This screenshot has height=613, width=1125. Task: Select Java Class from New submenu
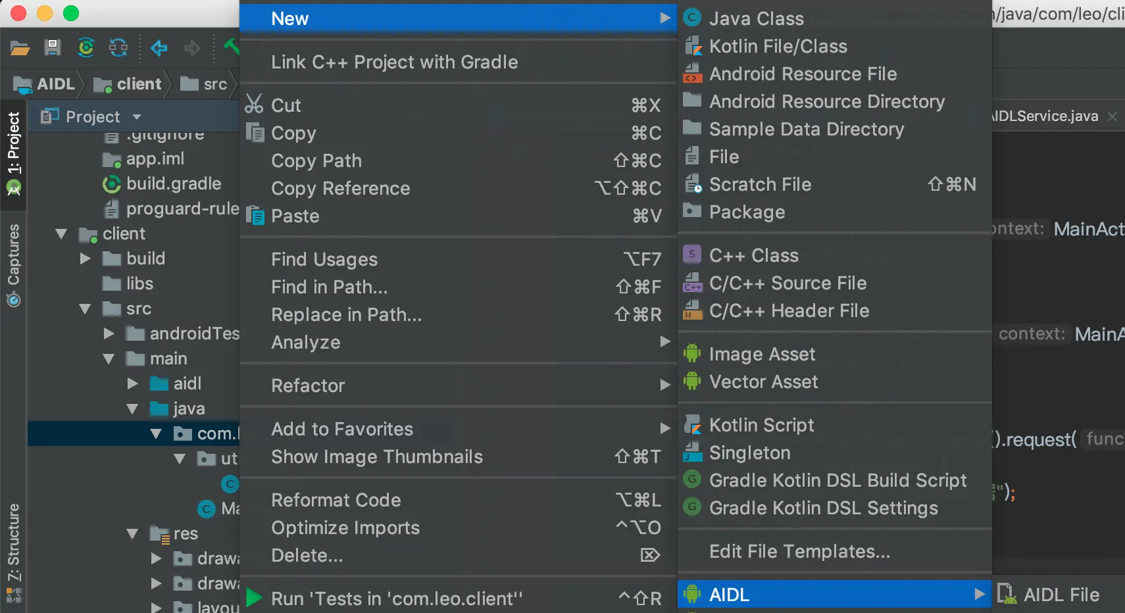pos(756,18)
